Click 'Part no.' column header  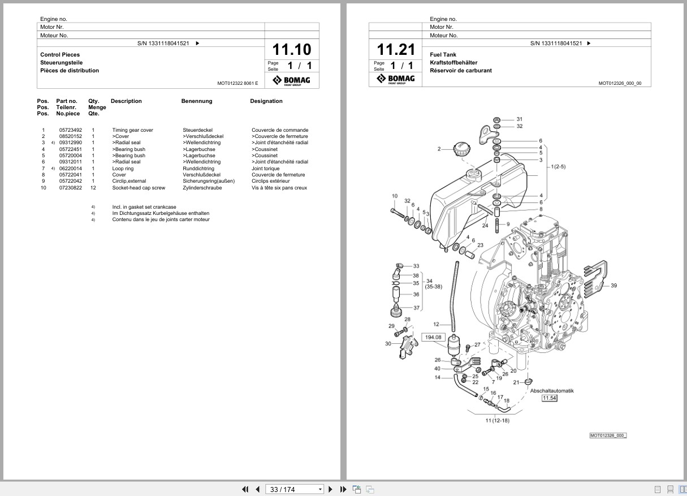coord(67,101)
